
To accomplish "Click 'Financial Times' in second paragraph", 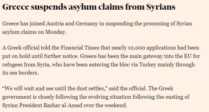I will tap(80, 48).
